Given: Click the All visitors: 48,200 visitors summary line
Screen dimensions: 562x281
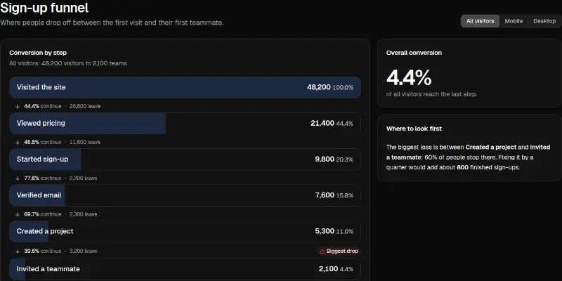Looking at the screenshot, I should (x=68, y=63).
